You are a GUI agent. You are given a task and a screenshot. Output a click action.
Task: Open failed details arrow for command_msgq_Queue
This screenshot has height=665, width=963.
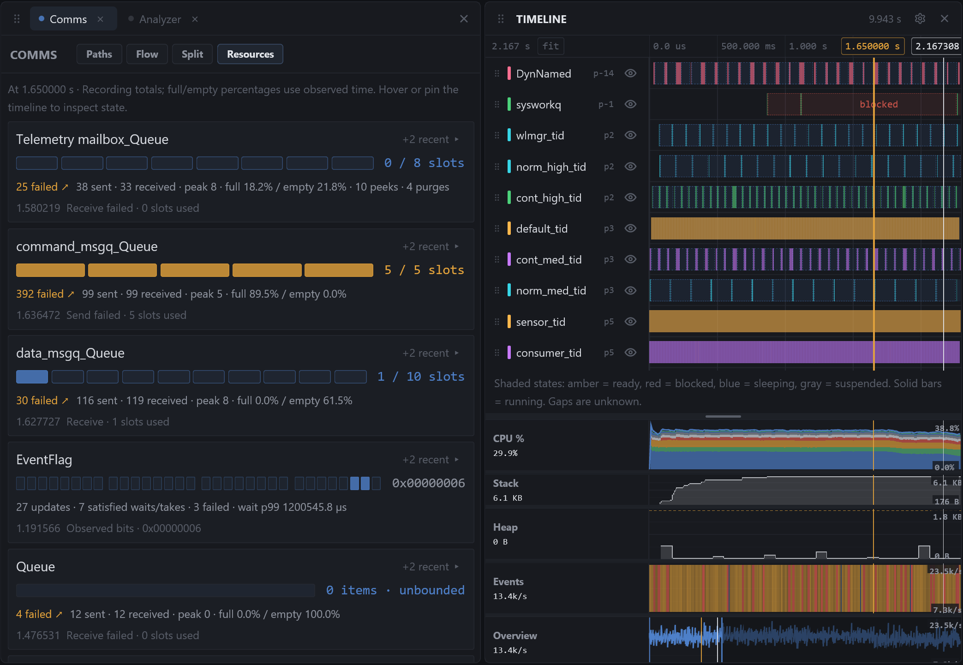[x=71, y=294]
